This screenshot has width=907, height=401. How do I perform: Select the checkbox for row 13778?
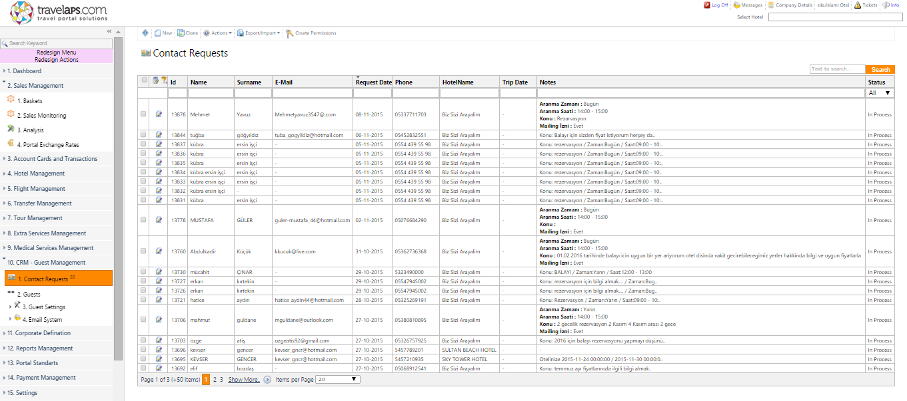143,220
